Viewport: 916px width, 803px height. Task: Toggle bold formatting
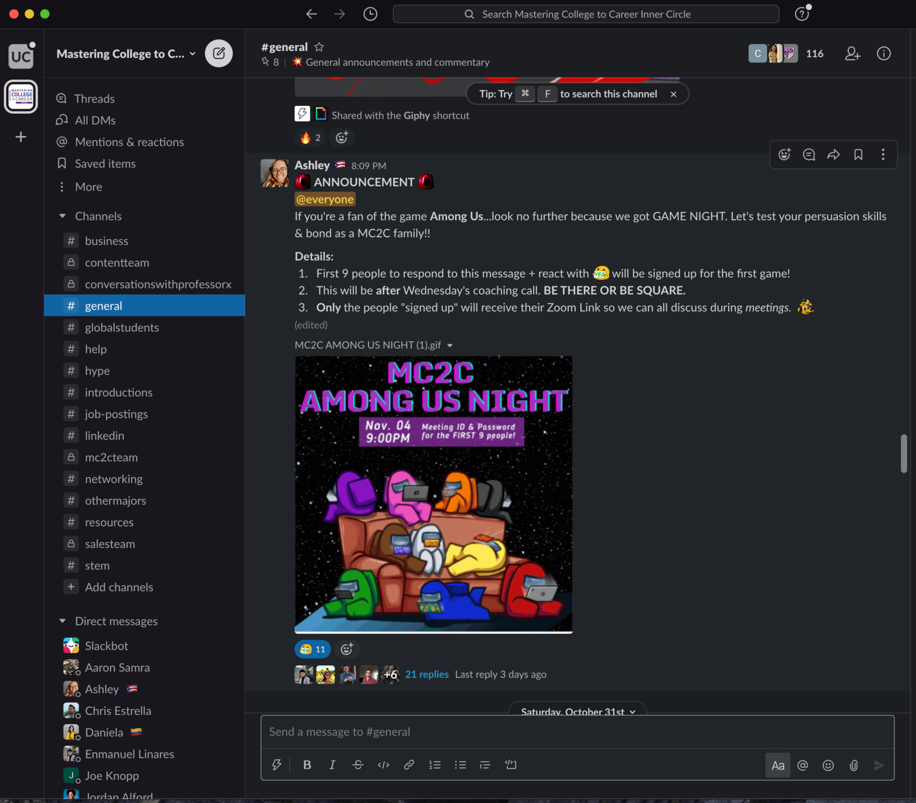tap(307, 765)
